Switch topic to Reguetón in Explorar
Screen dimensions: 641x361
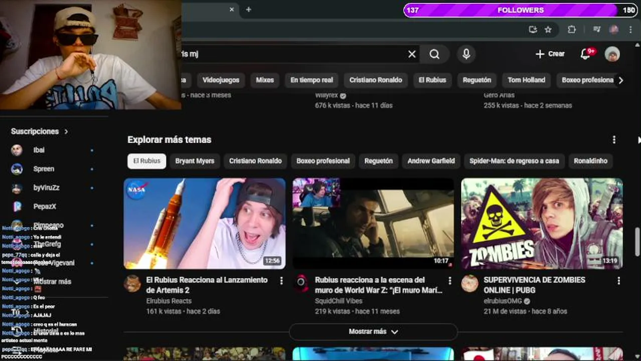tap(378, 161)
